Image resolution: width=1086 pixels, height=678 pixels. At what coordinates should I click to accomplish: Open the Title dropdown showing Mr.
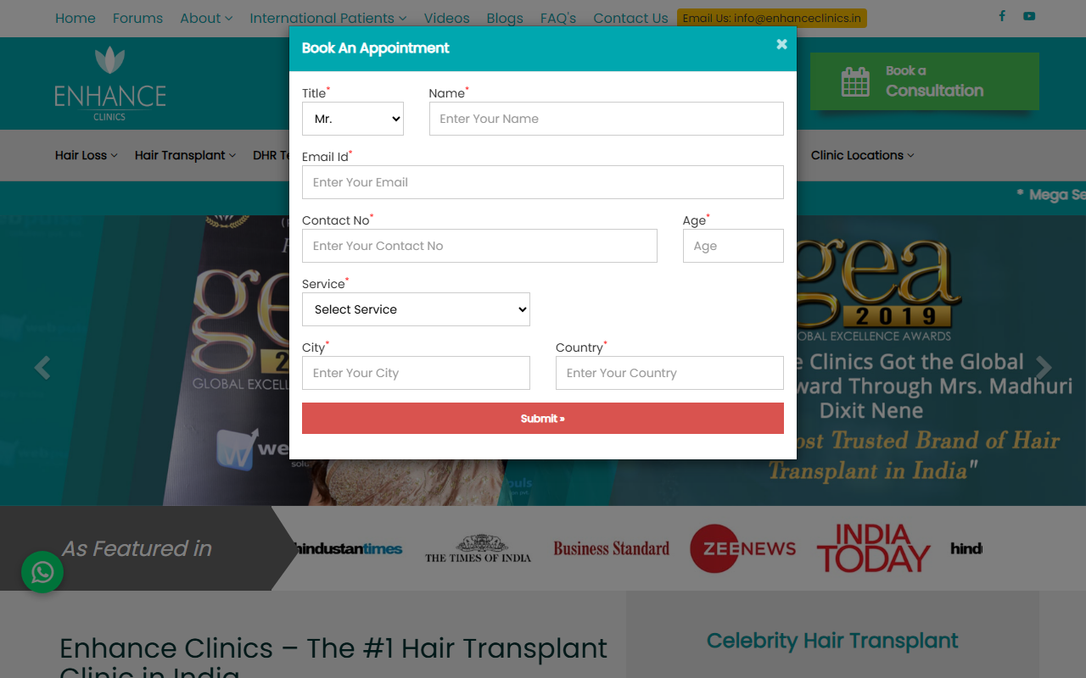[353, 119]
